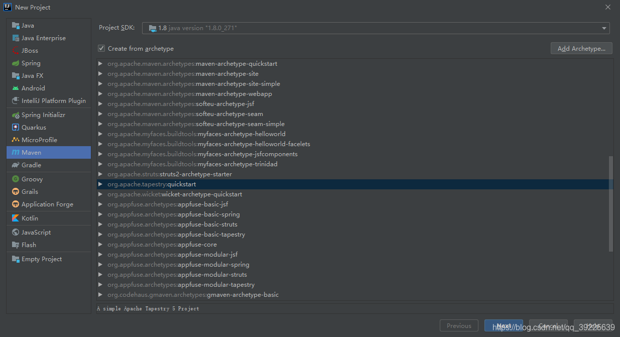Select maven-archetype-site-simple row
Image resolution: width=620 pixels, height=337 pixels.
tap(355, 84)
